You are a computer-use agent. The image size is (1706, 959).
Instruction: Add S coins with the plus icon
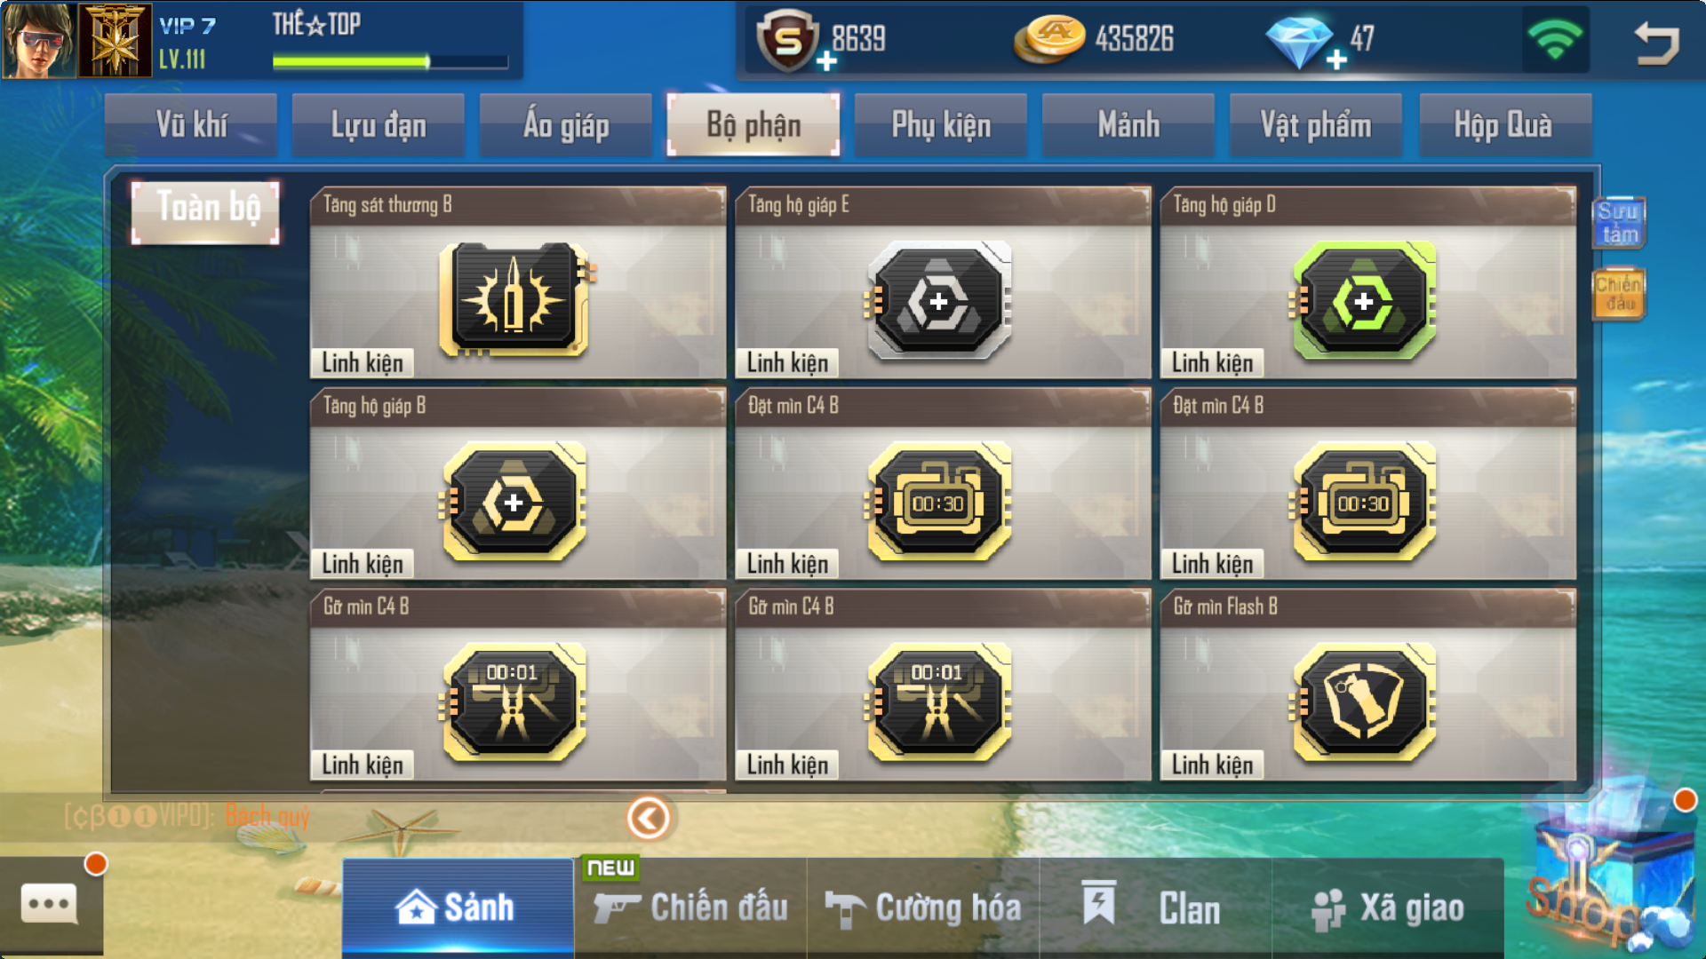point(826,60)
